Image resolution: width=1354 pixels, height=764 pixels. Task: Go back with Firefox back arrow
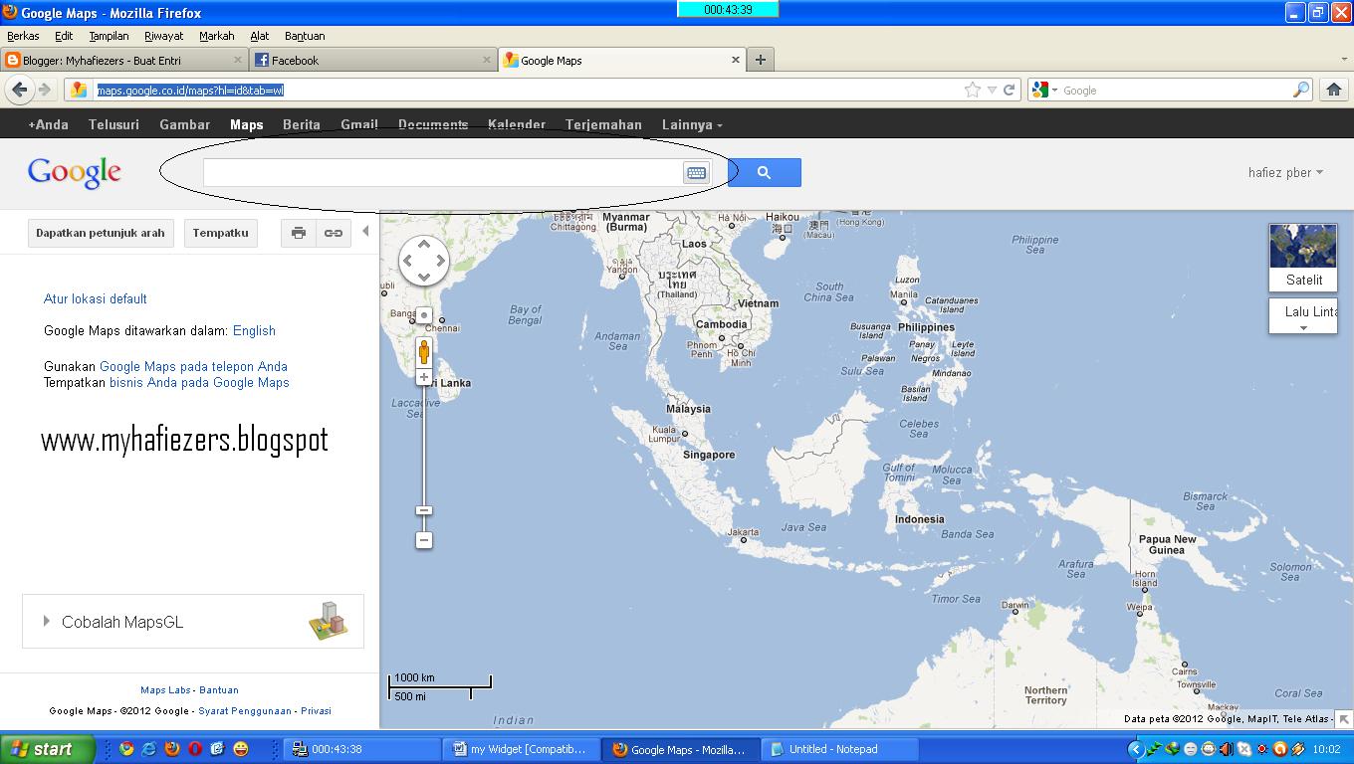tap(20, 90)
